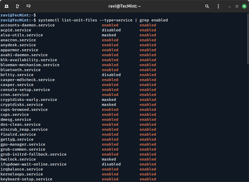Select dns-clean.service text
249x182 pixels.
20,124
